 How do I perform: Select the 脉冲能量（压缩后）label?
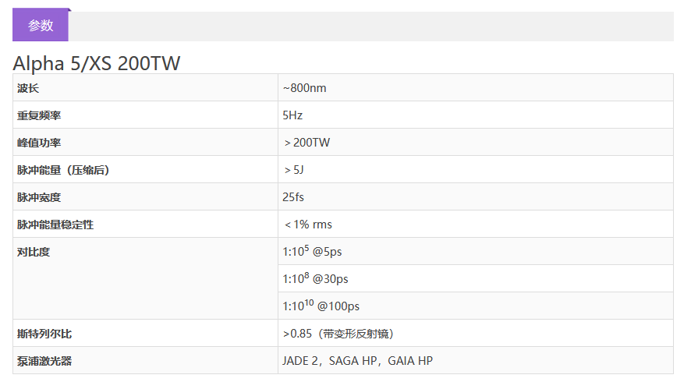pyautogui.click(x=63, y=170)
